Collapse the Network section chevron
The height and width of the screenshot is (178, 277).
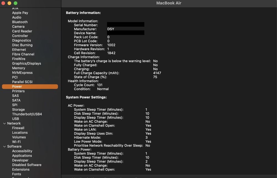point(4,123)
